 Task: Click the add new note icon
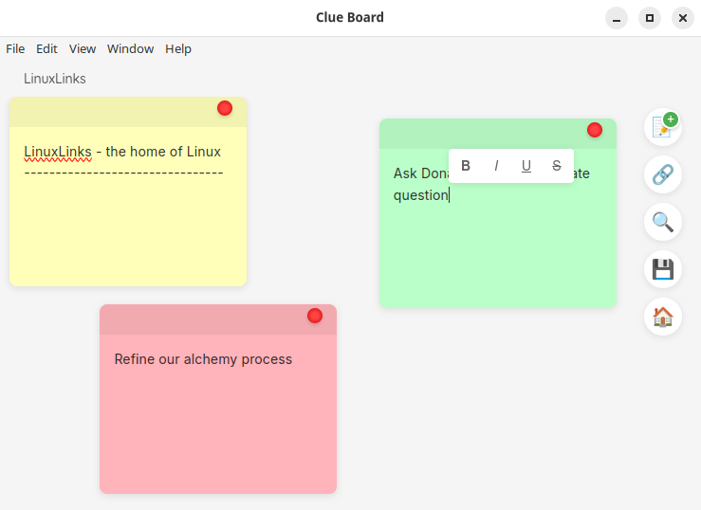pos(663,127)
